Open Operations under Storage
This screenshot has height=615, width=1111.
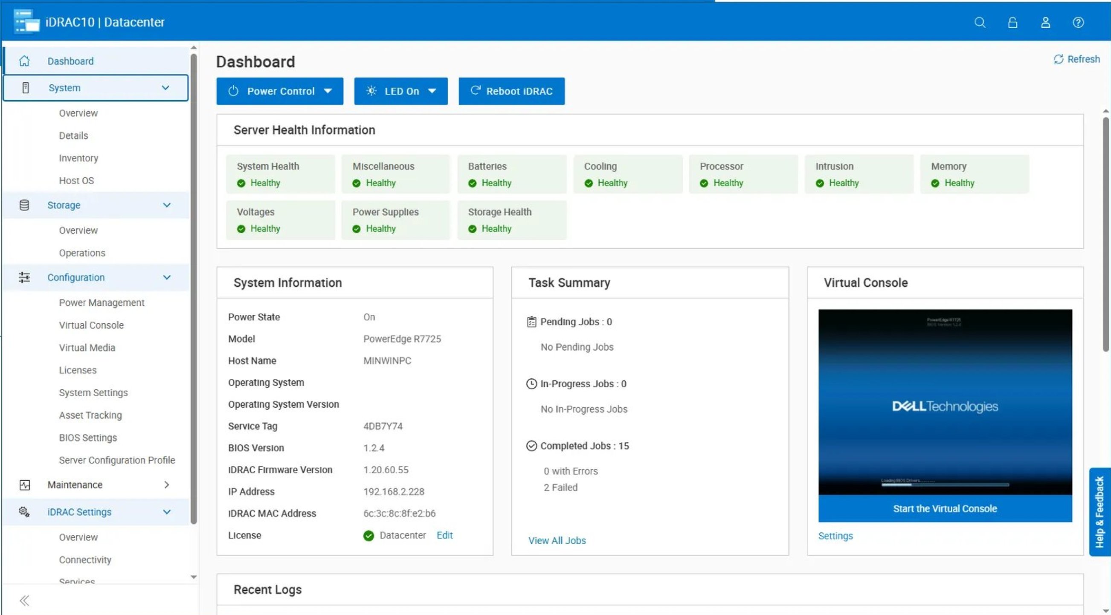[82, 253]
